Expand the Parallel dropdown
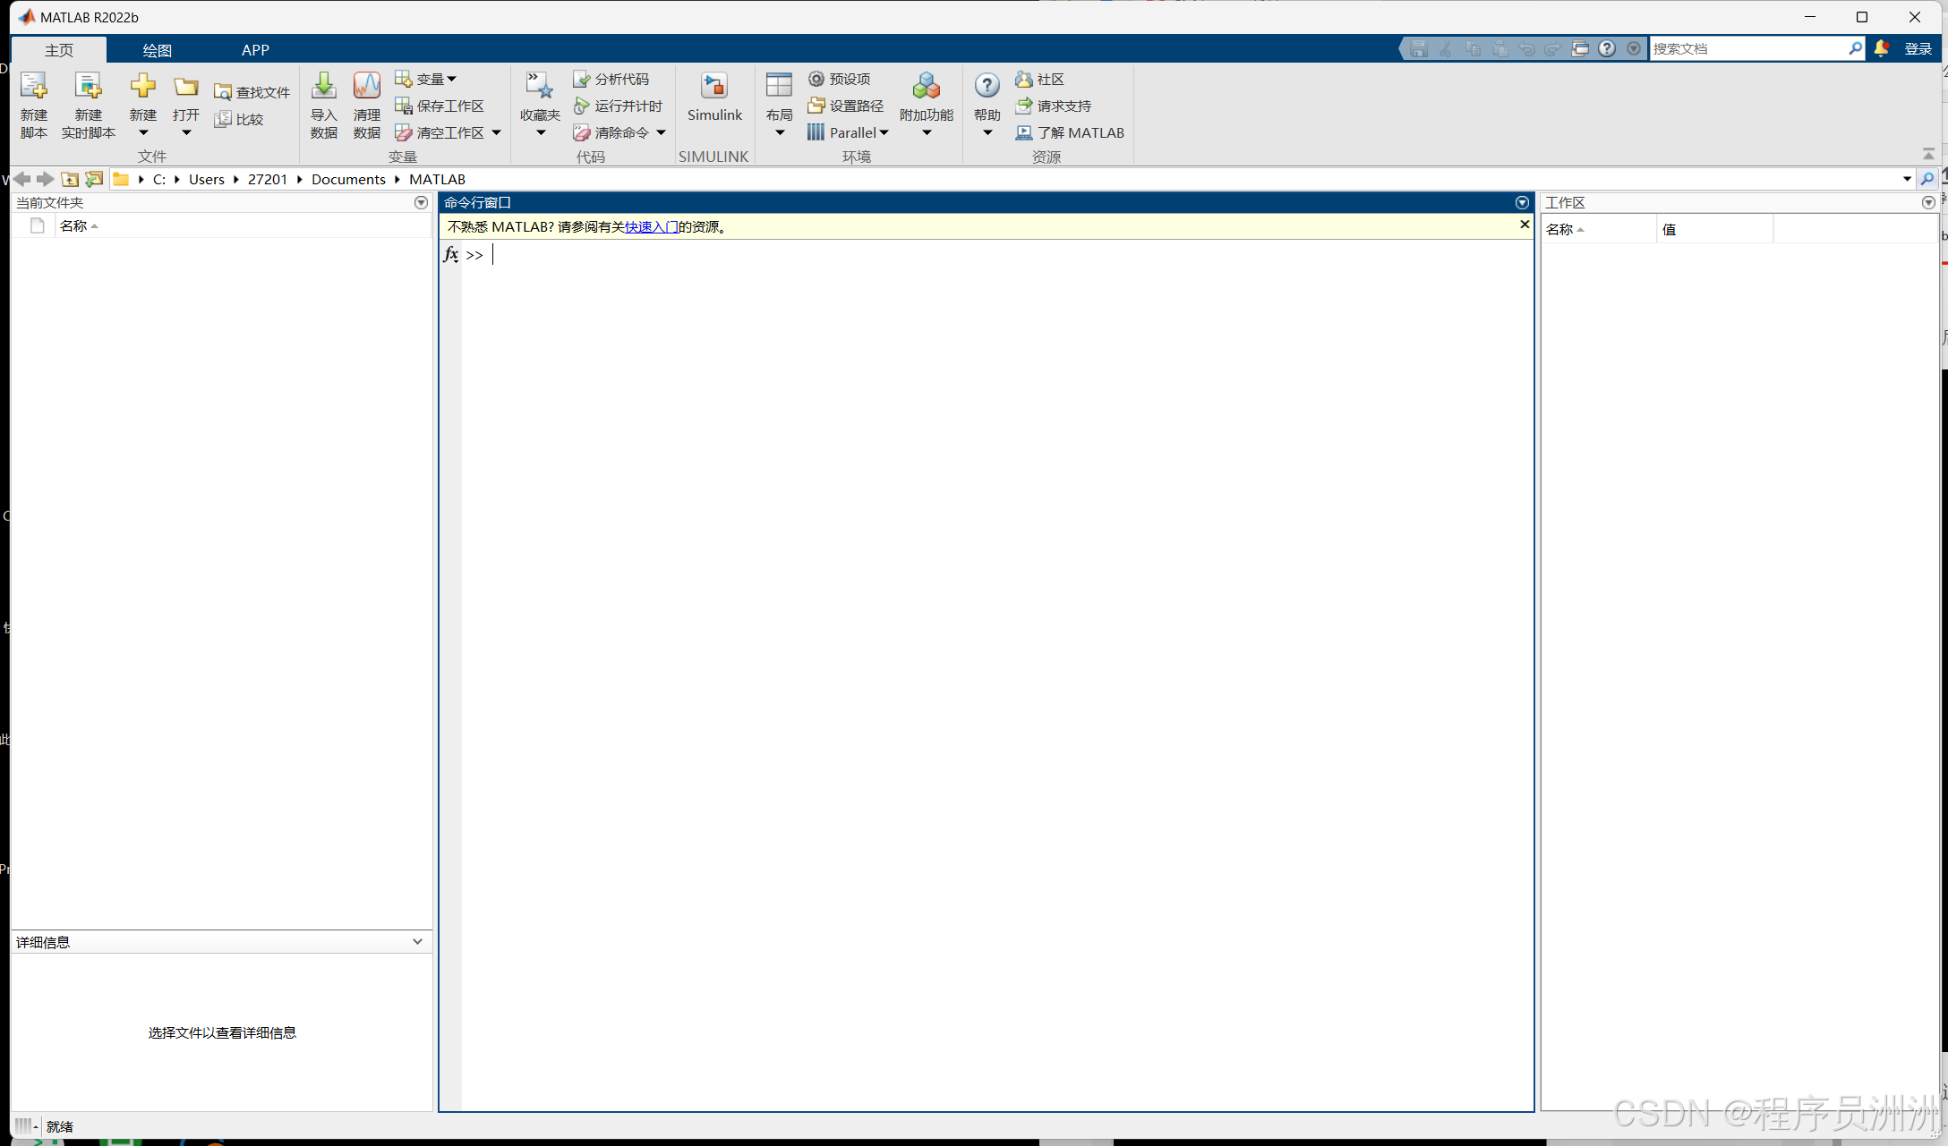 tap(884, 132)
